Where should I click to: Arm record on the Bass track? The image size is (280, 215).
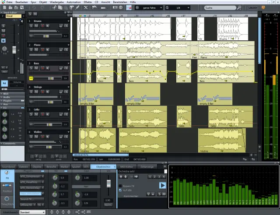click(42, 68)
